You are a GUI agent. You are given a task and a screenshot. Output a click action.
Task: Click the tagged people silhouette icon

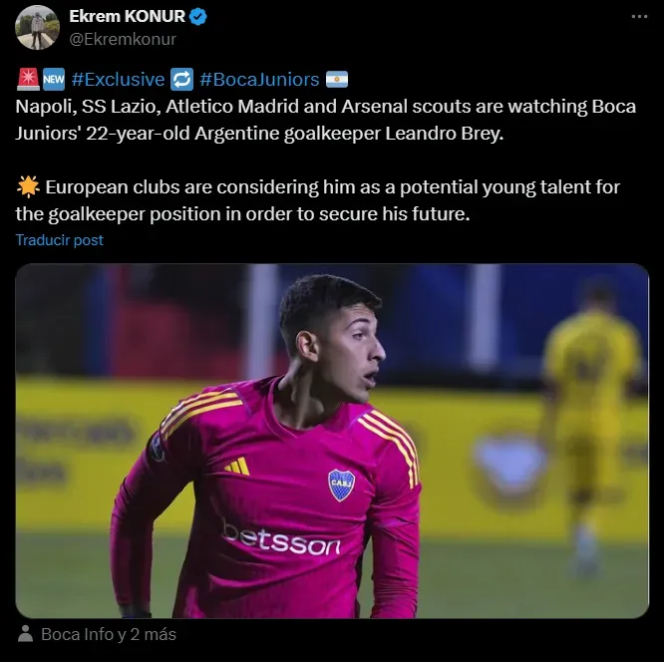(x=25, y=634)
